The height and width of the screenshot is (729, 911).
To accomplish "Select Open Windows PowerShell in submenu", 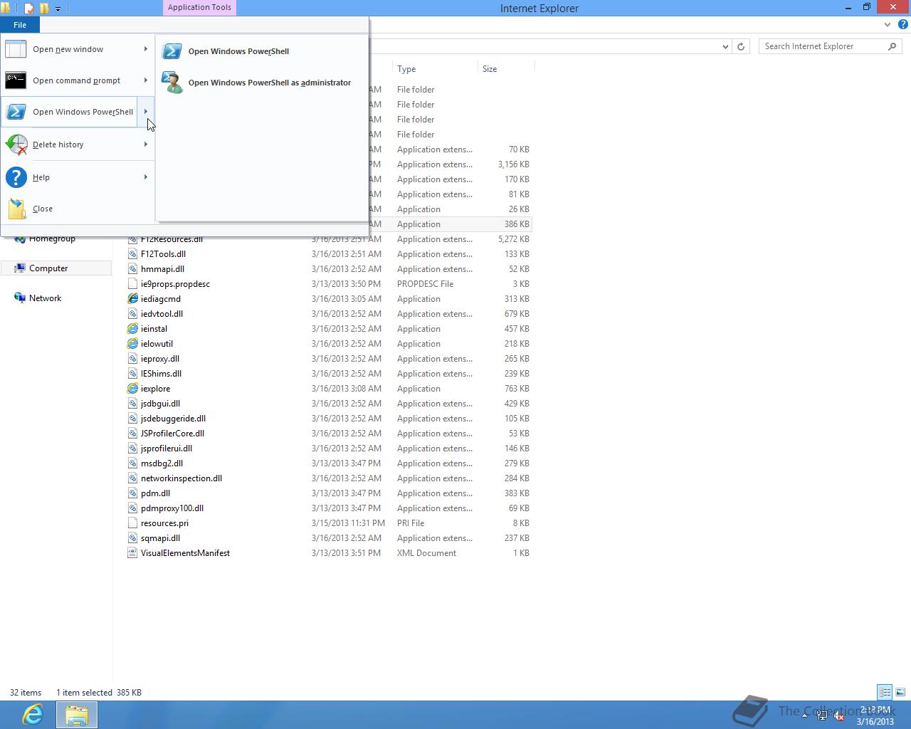I will click(x=238, y=51).
